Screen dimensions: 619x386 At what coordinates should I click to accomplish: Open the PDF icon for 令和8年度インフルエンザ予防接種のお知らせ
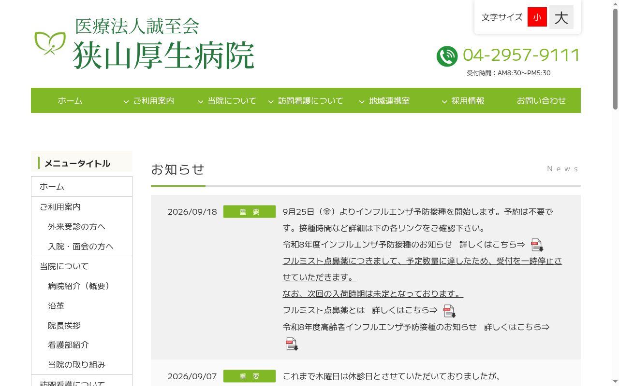pos(537,245)
